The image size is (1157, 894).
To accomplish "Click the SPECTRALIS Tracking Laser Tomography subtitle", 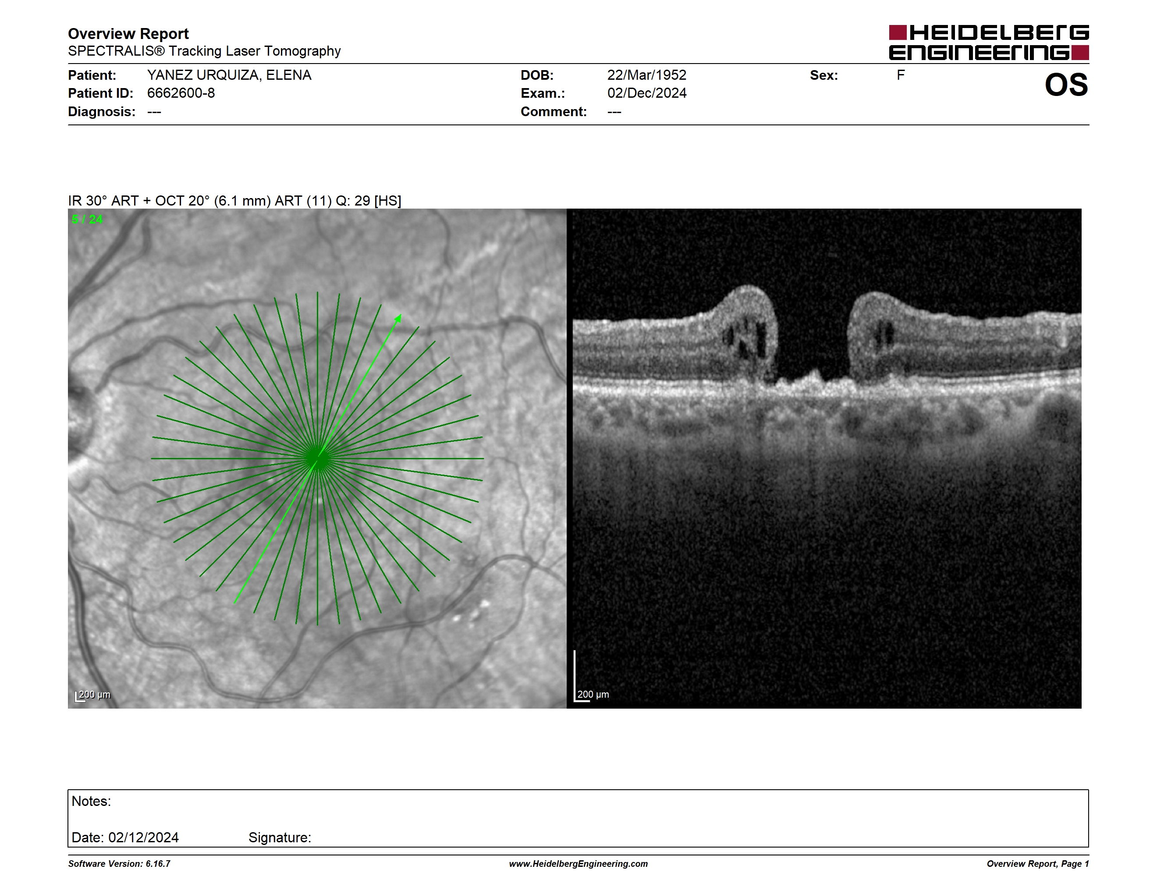I will click(x=204, y=51).
